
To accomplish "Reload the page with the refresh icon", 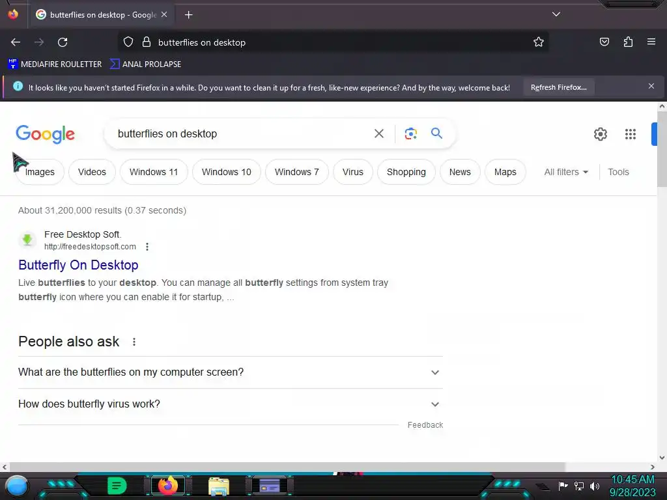I will 63,42.
